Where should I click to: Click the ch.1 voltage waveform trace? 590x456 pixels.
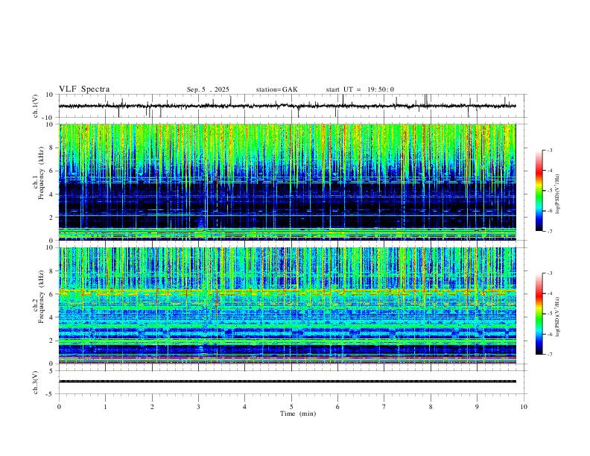287,106
